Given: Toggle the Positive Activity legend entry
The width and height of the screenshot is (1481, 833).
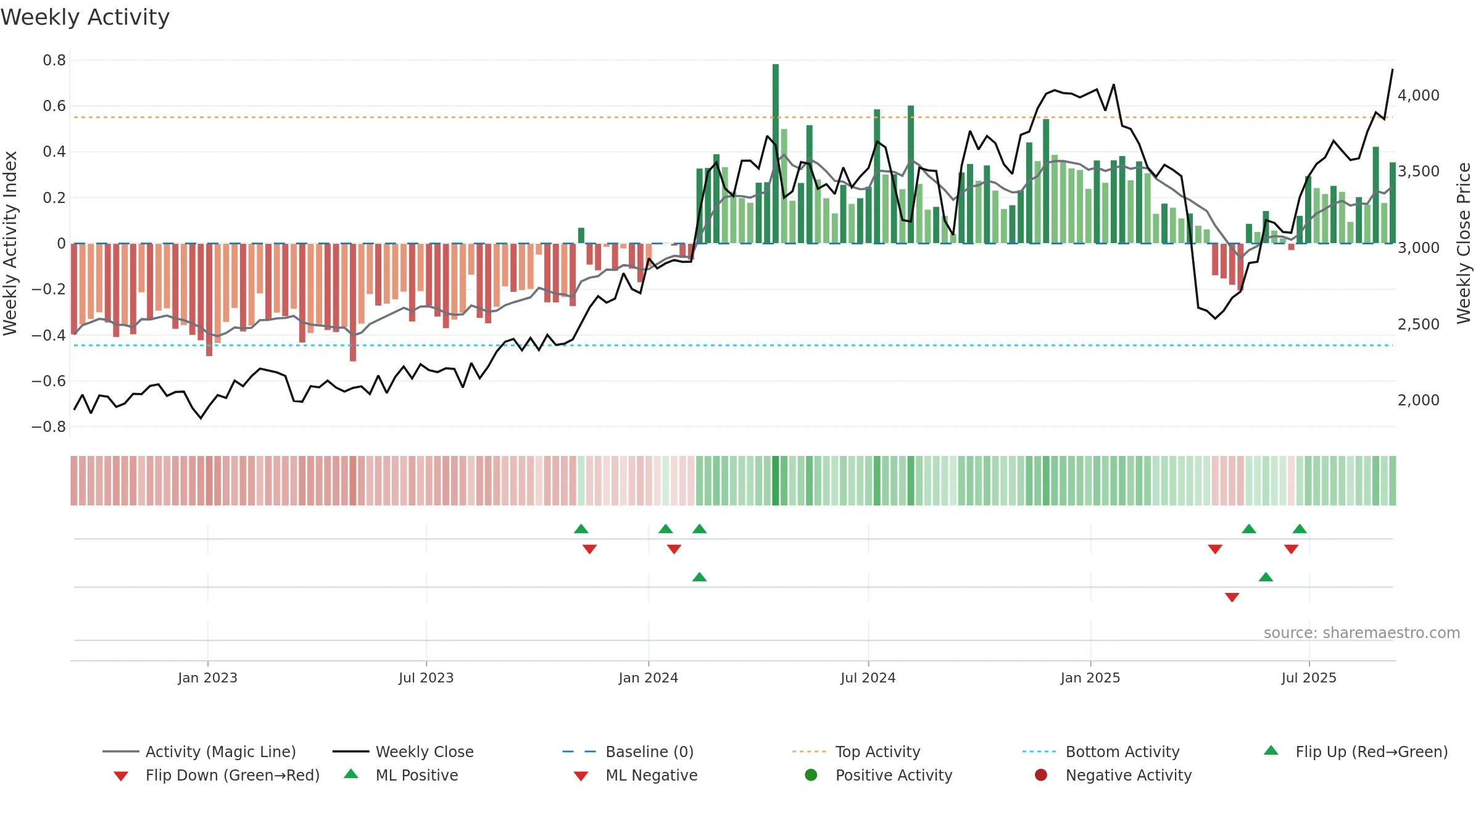Looking at the screenshot, I should (879, 775).
